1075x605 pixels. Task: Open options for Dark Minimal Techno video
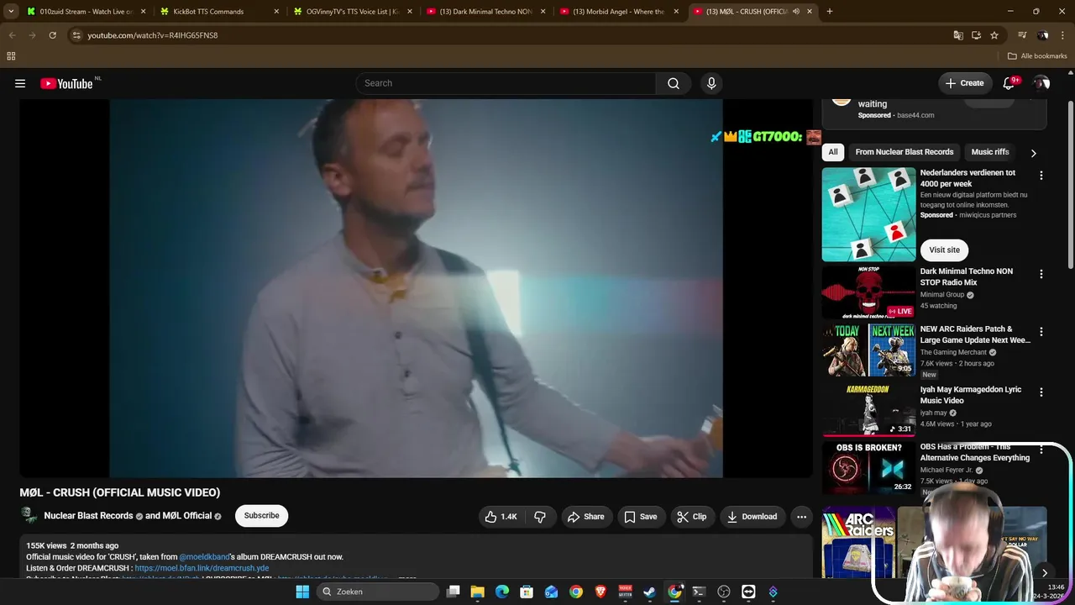tap(1041, 274)
